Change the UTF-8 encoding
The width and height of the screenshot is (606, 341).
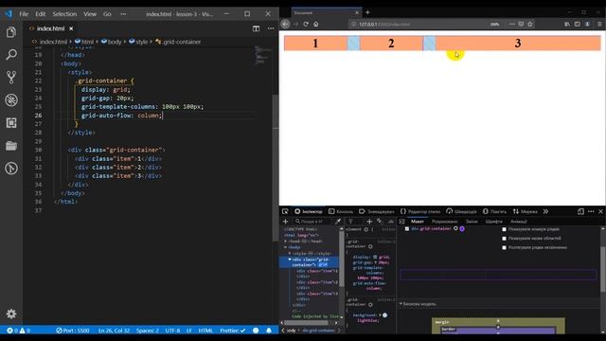tap(172, 331)
